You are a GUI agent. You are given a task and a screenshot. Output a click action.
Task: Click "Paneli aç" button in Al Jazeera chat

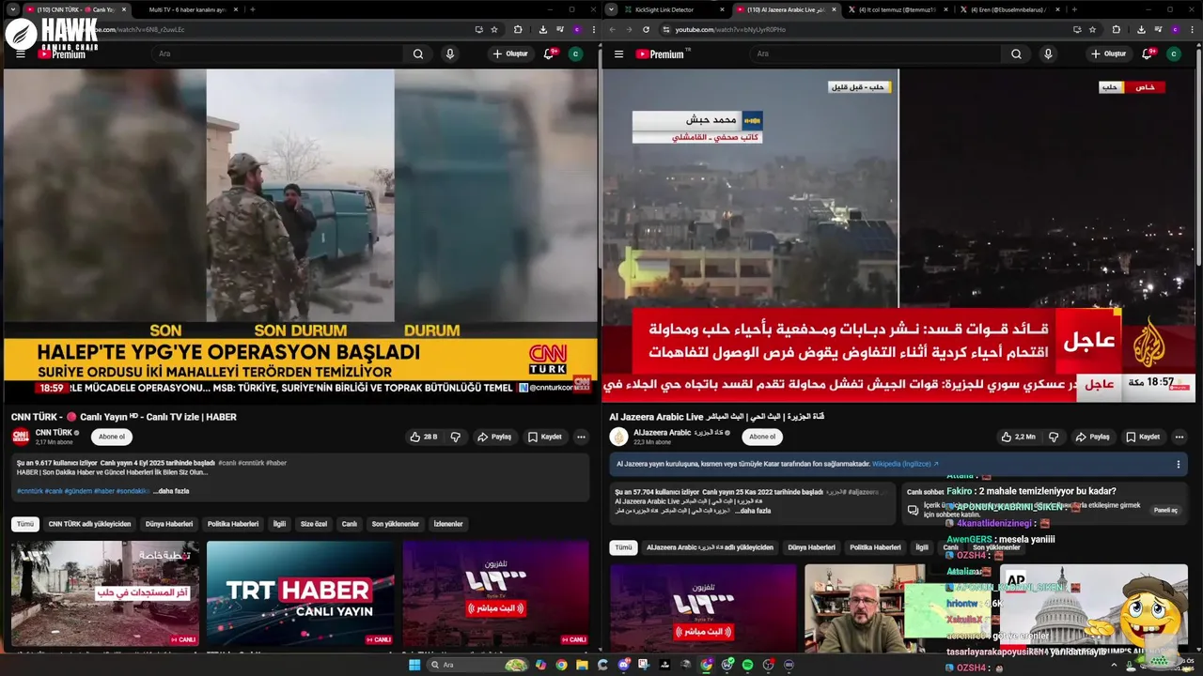[1165, 510]
